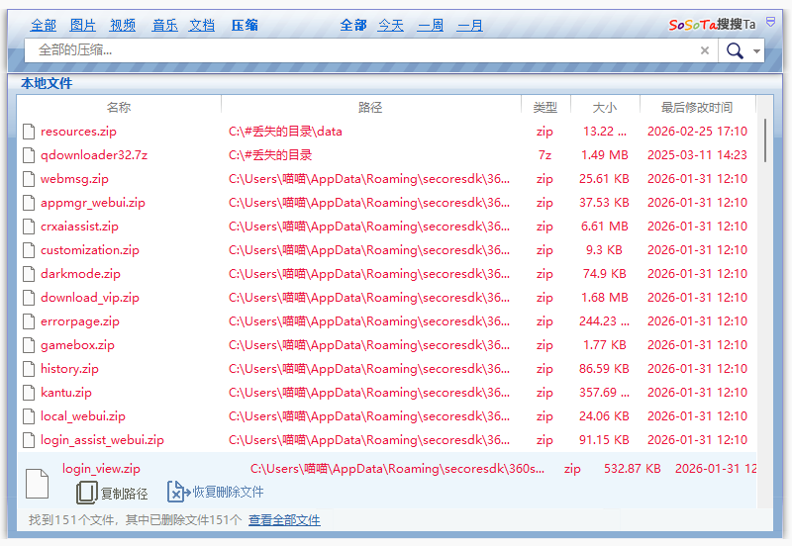Sort by 最后修改时间 column header

[697, 107]
